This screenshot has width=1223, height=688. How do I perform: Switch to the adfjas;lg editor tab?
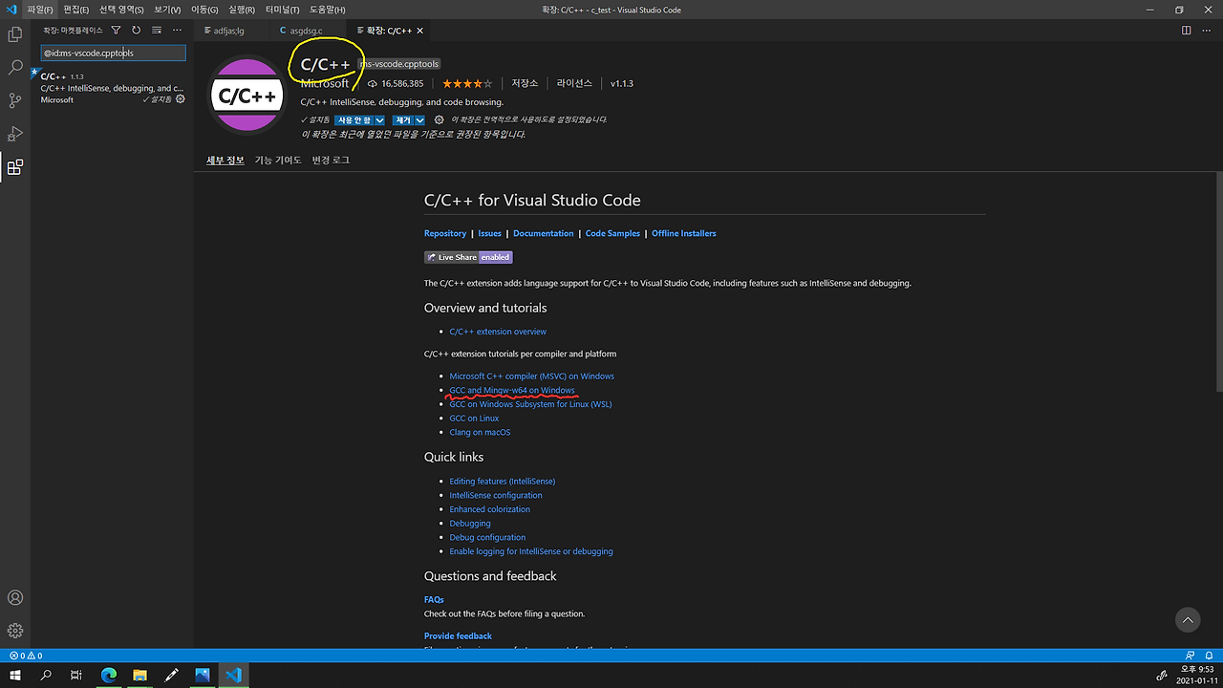click(231, 31)
